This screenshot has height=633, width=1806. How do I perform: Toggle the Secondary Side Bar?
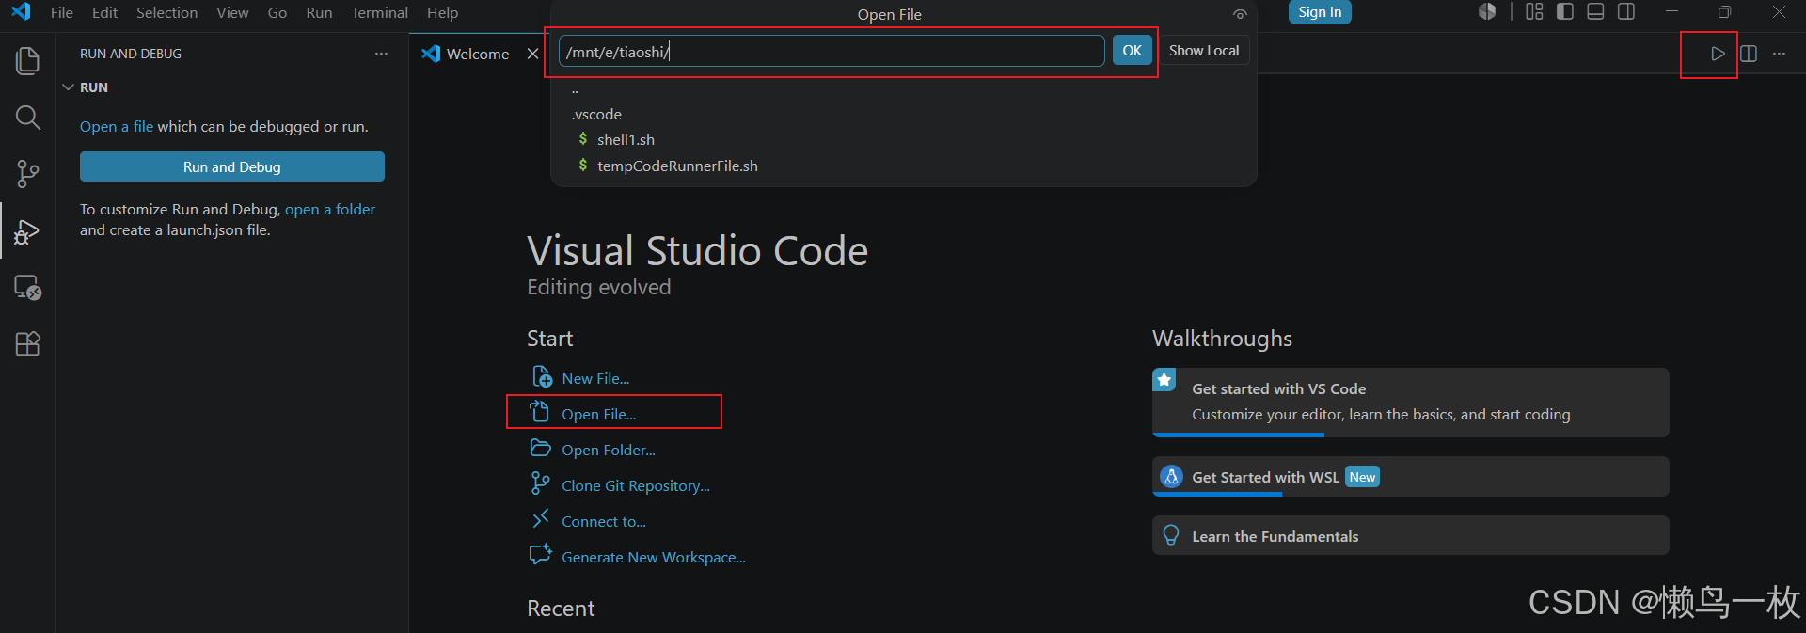click(x=1626, y=12)
